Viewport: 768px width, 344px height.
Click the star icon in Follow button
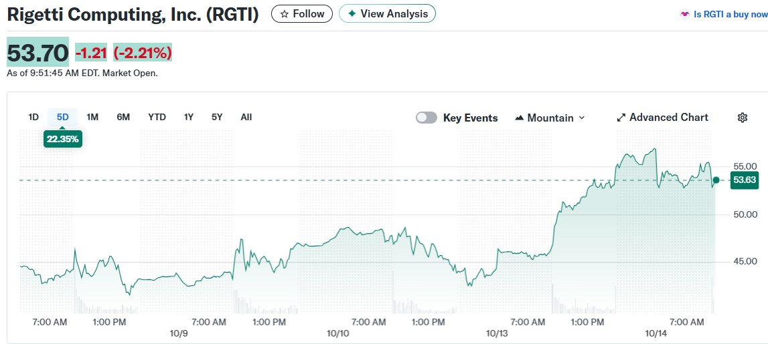pos(285,14)
